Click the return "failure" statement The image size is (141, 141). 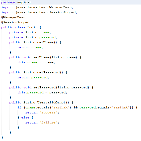point(42,122)
